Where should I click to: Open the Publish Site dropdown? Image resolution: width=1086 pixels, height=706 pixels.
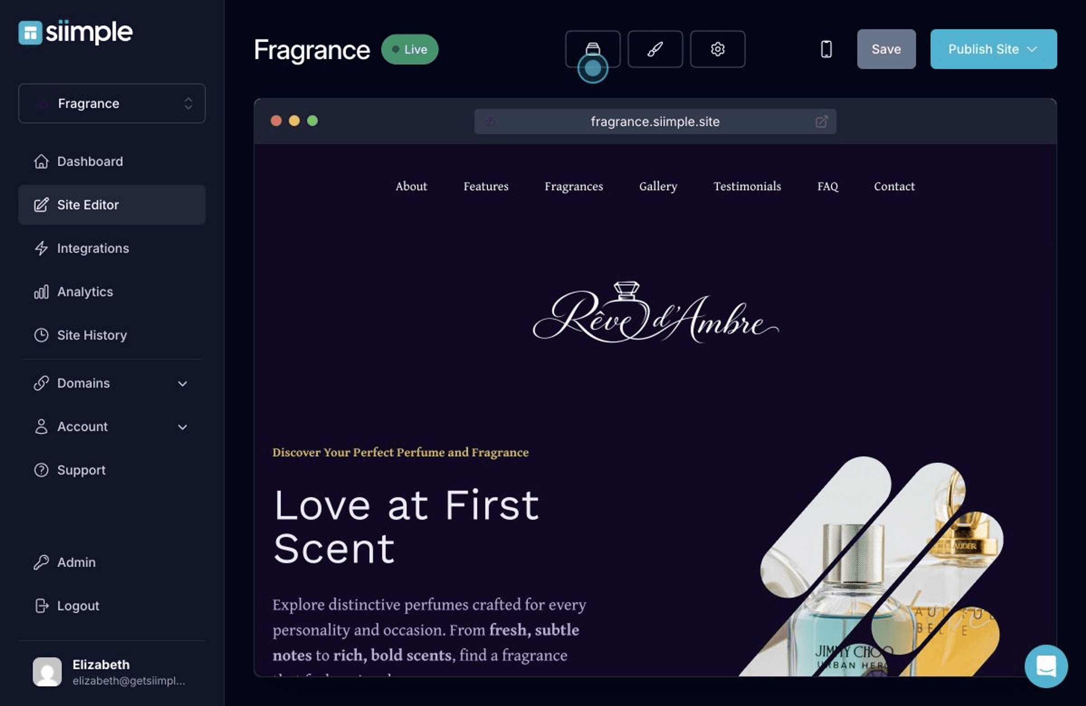[993, 49]
